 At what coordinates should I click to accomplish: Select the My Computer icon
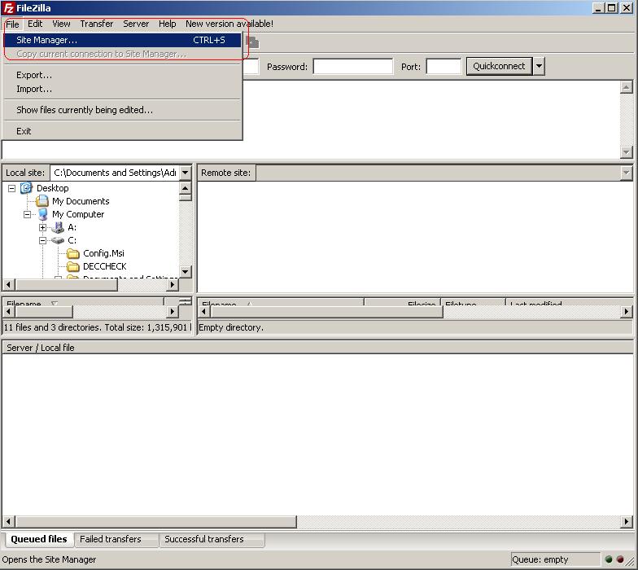42,214
